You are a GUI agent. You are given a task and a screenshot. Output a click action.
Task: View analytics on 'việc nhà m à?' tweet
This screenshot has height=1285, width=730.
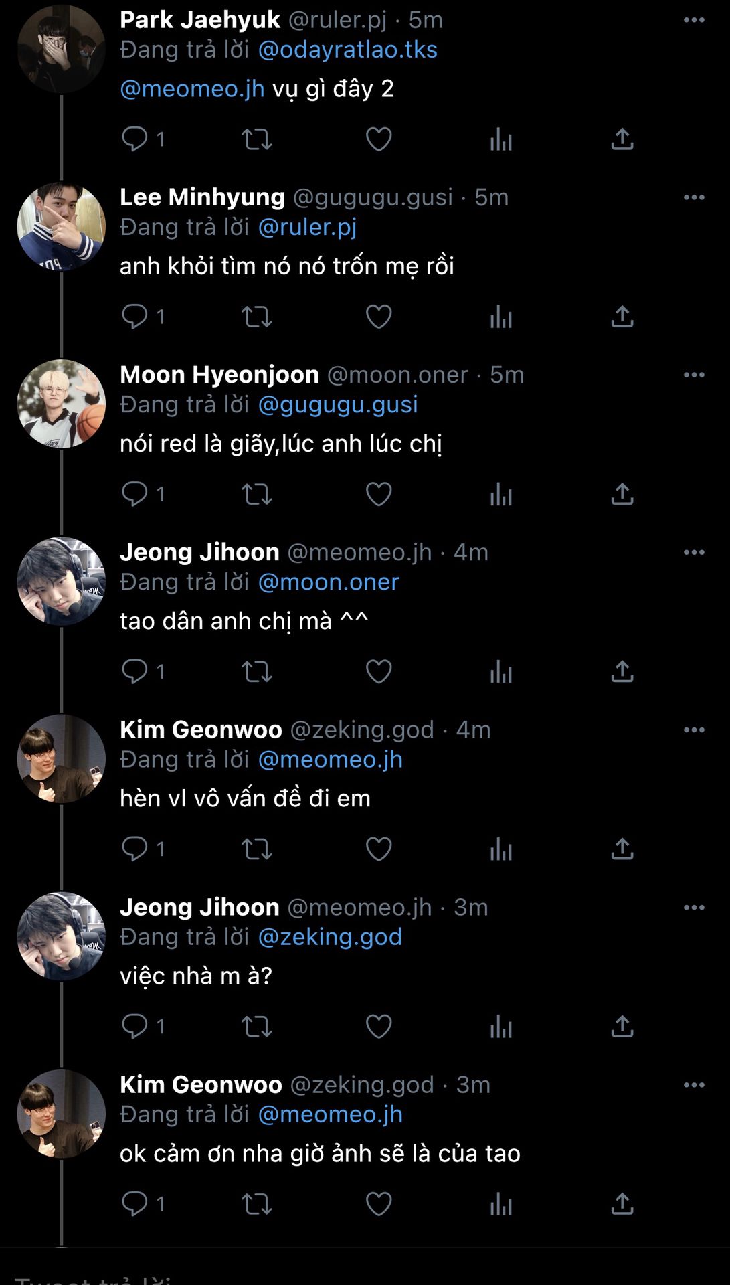(x=500, y=1026)
